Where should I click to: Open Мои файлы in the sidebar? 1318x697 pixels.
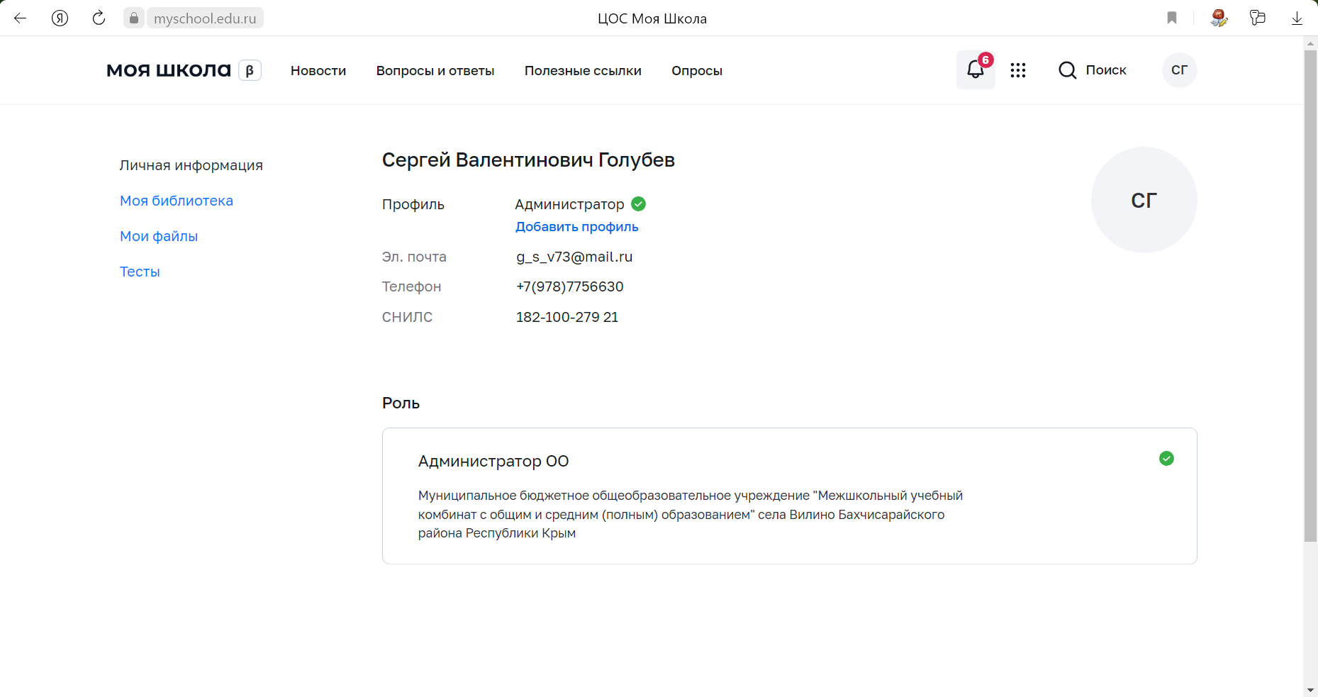pos(159,236)
